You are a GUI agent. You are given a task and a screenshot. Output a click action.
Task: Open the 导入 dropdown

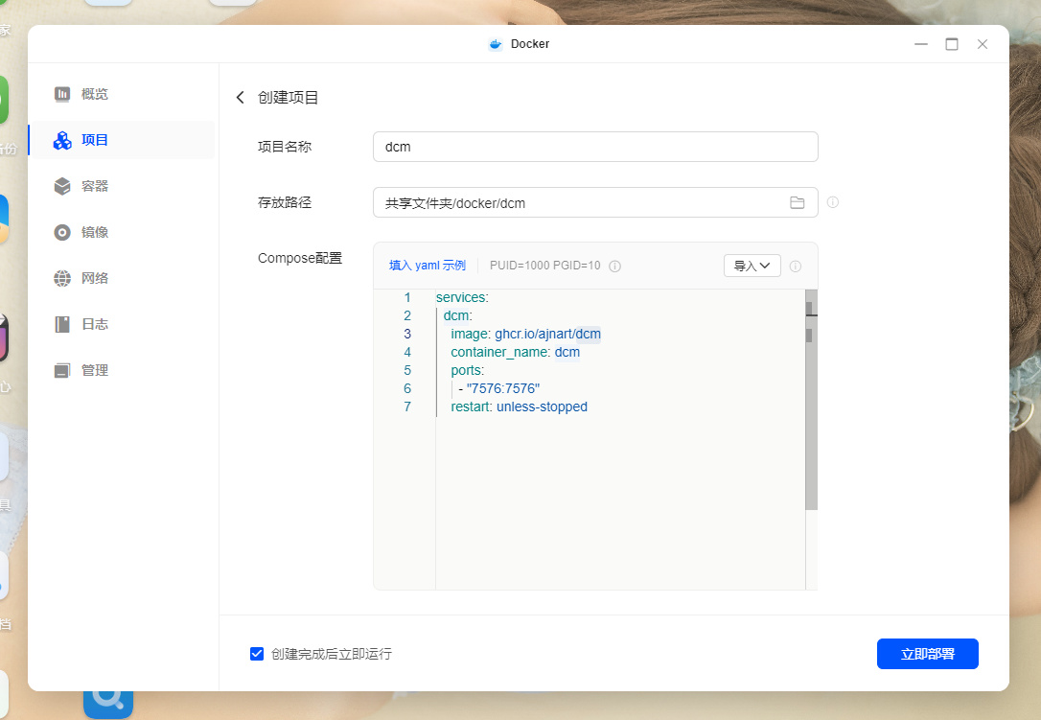coord(752,266)
